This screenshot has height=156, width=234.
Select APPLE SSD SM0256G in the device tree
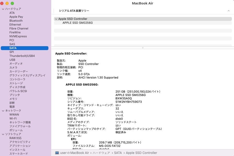coord(77,23)
